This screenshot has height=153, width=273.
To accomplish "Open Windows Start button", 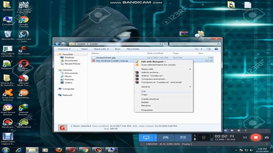I will (6, 150).
